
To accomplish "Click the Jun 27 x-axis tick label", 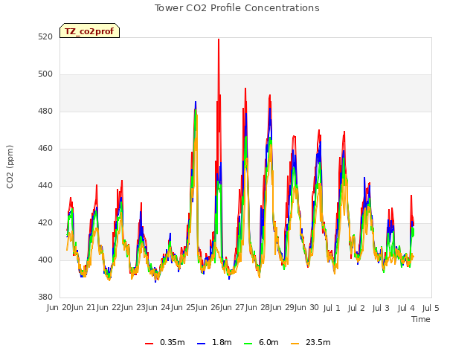I will coord(234,308).
